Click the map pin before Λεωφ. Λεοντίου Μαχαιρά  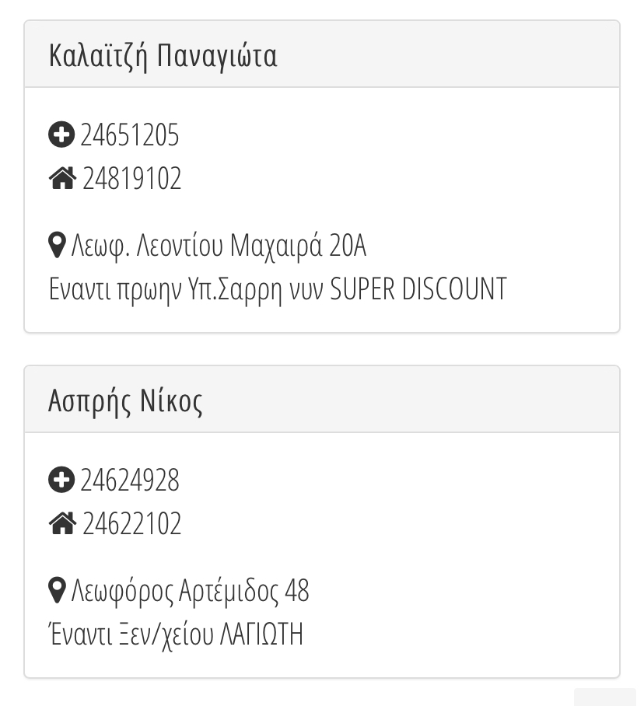[57, 246]
